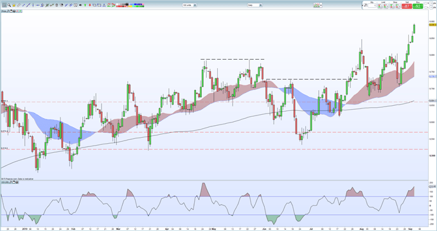Expand the chart style dropdown arrow
Viewport: 437px width, 231px height.
click(321, 5)
